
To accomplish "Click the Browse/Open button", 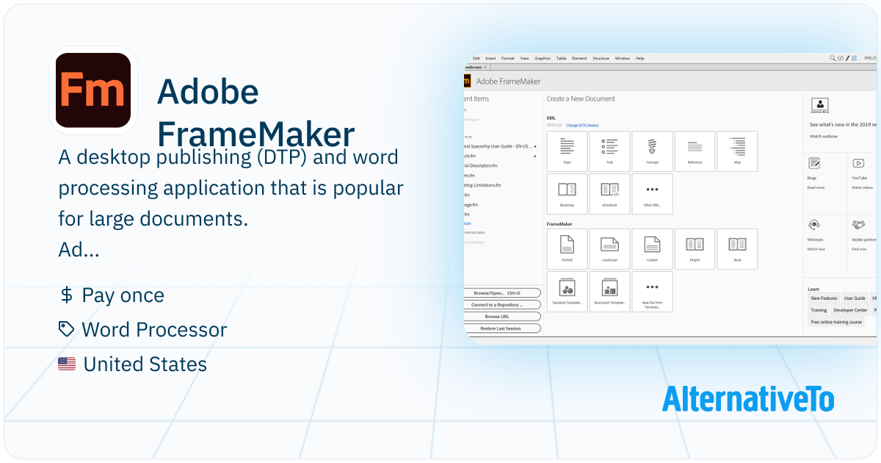I will click(x=503, y=292).
